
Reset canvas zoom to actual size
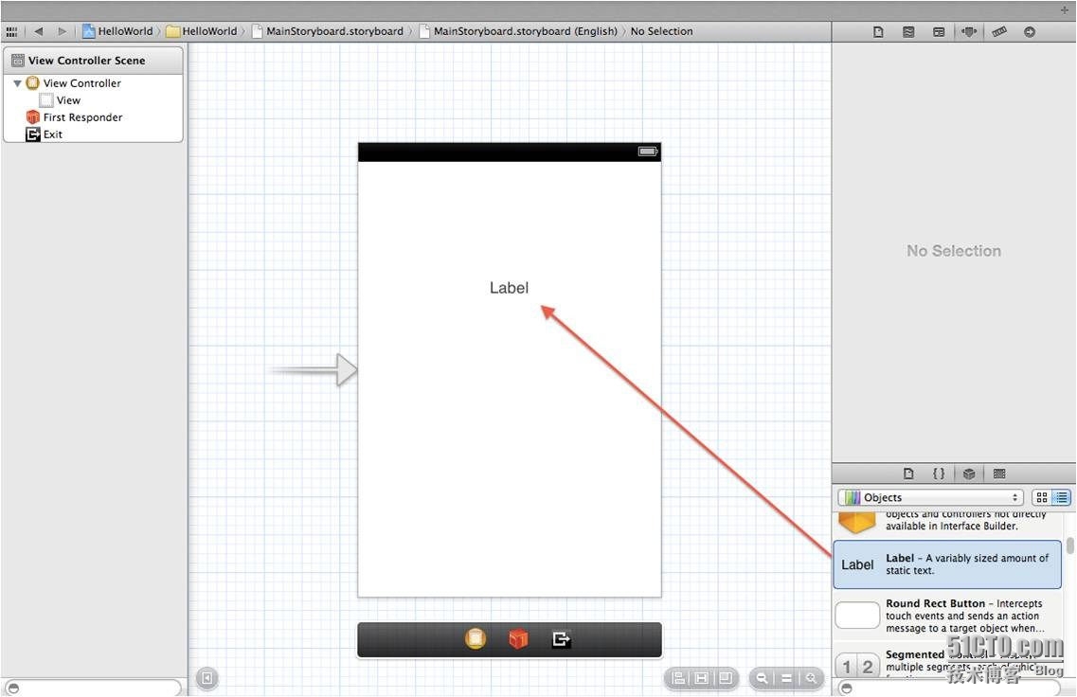(786, 678)
